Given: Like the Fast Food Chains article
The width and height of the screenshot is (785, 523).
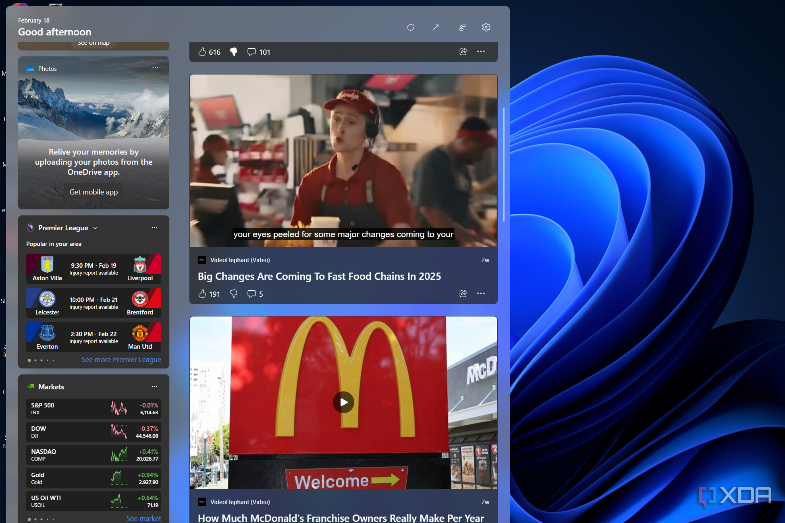Looking at the screenshot, I should (x=209, y=294).
